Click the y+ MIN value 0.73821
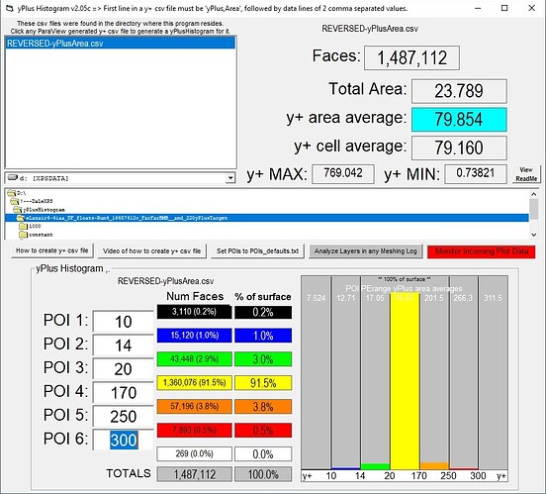This screenshot has width=546, height=494. tap(476, 173)
